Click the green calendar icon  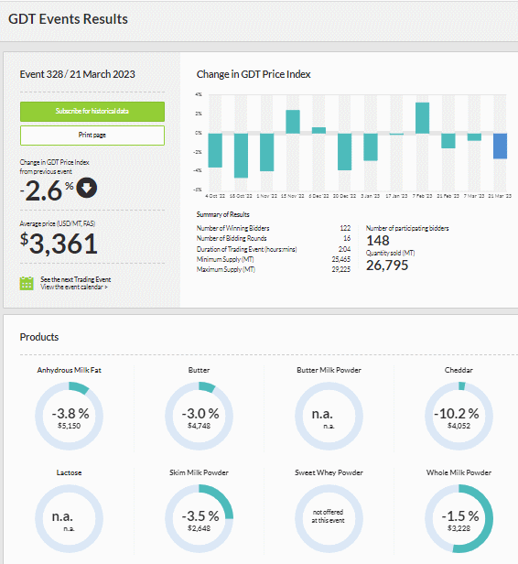(x=27, y=283)
